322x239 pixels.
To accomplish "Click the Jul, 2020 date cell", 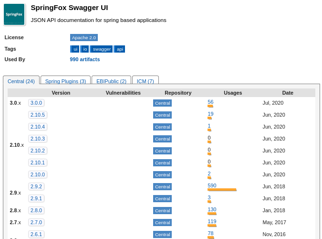I will 273,103.
